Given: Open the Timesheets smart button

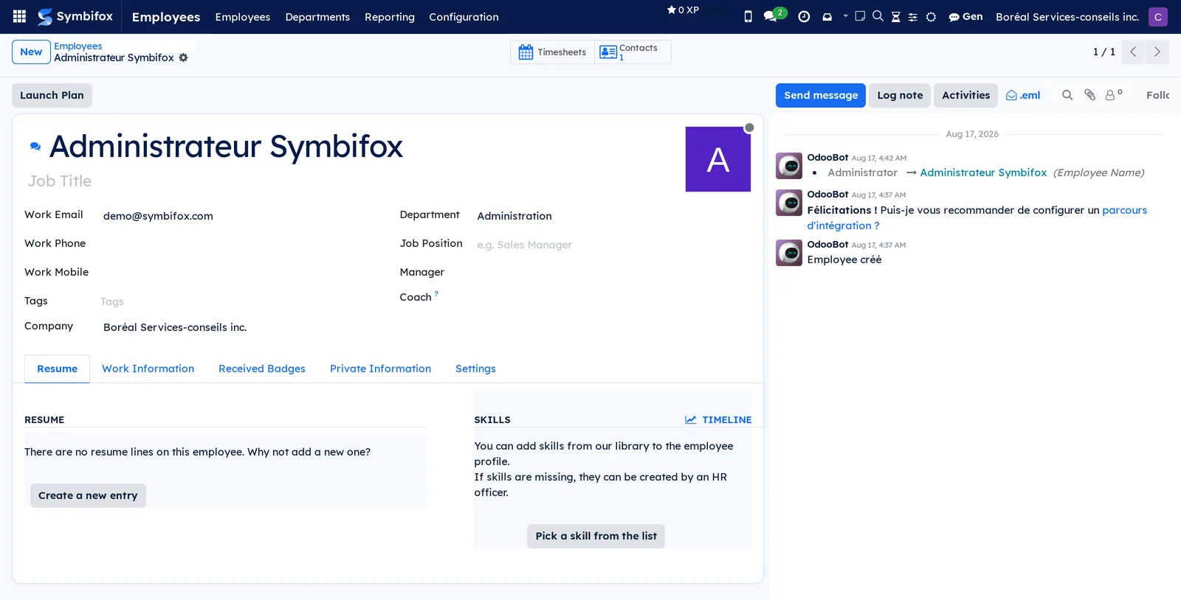Looking at the screenshot, I should (552, 52).
